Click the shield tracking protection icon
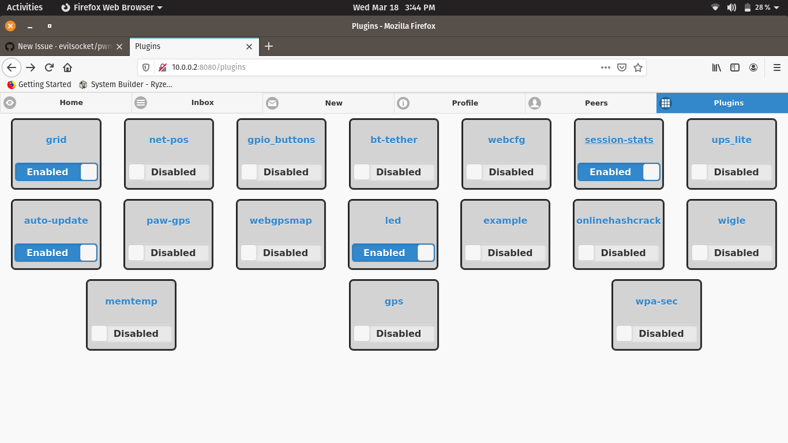 click(x=145, y=67)
